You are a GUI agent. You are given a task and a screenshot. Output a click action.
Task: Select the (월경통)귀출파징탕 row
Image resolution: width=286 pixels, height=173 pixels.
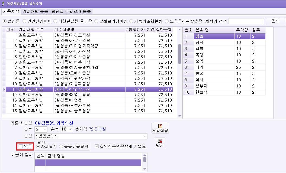(x=89, y=84)
